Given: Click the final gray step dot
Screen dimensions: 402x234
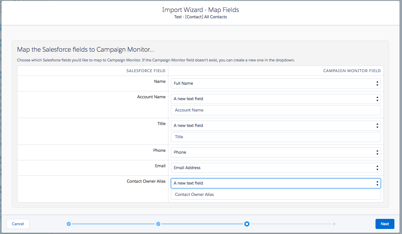Looking at the screenshot, I should 334,224.
